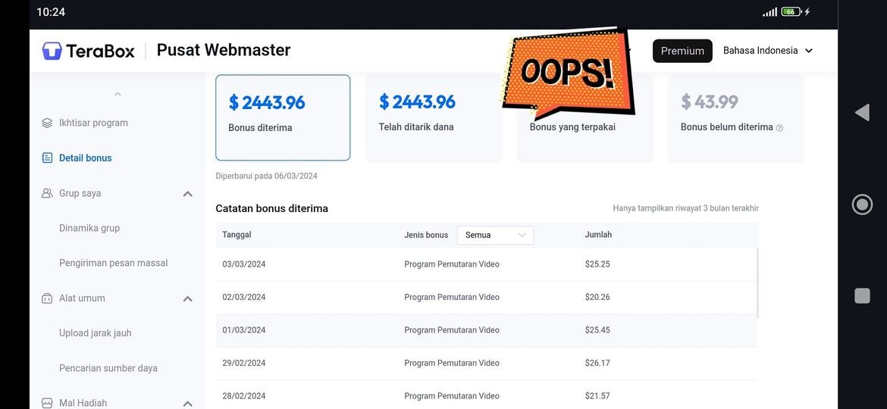Select the Telah ditarik dana card

pos(434,117)
